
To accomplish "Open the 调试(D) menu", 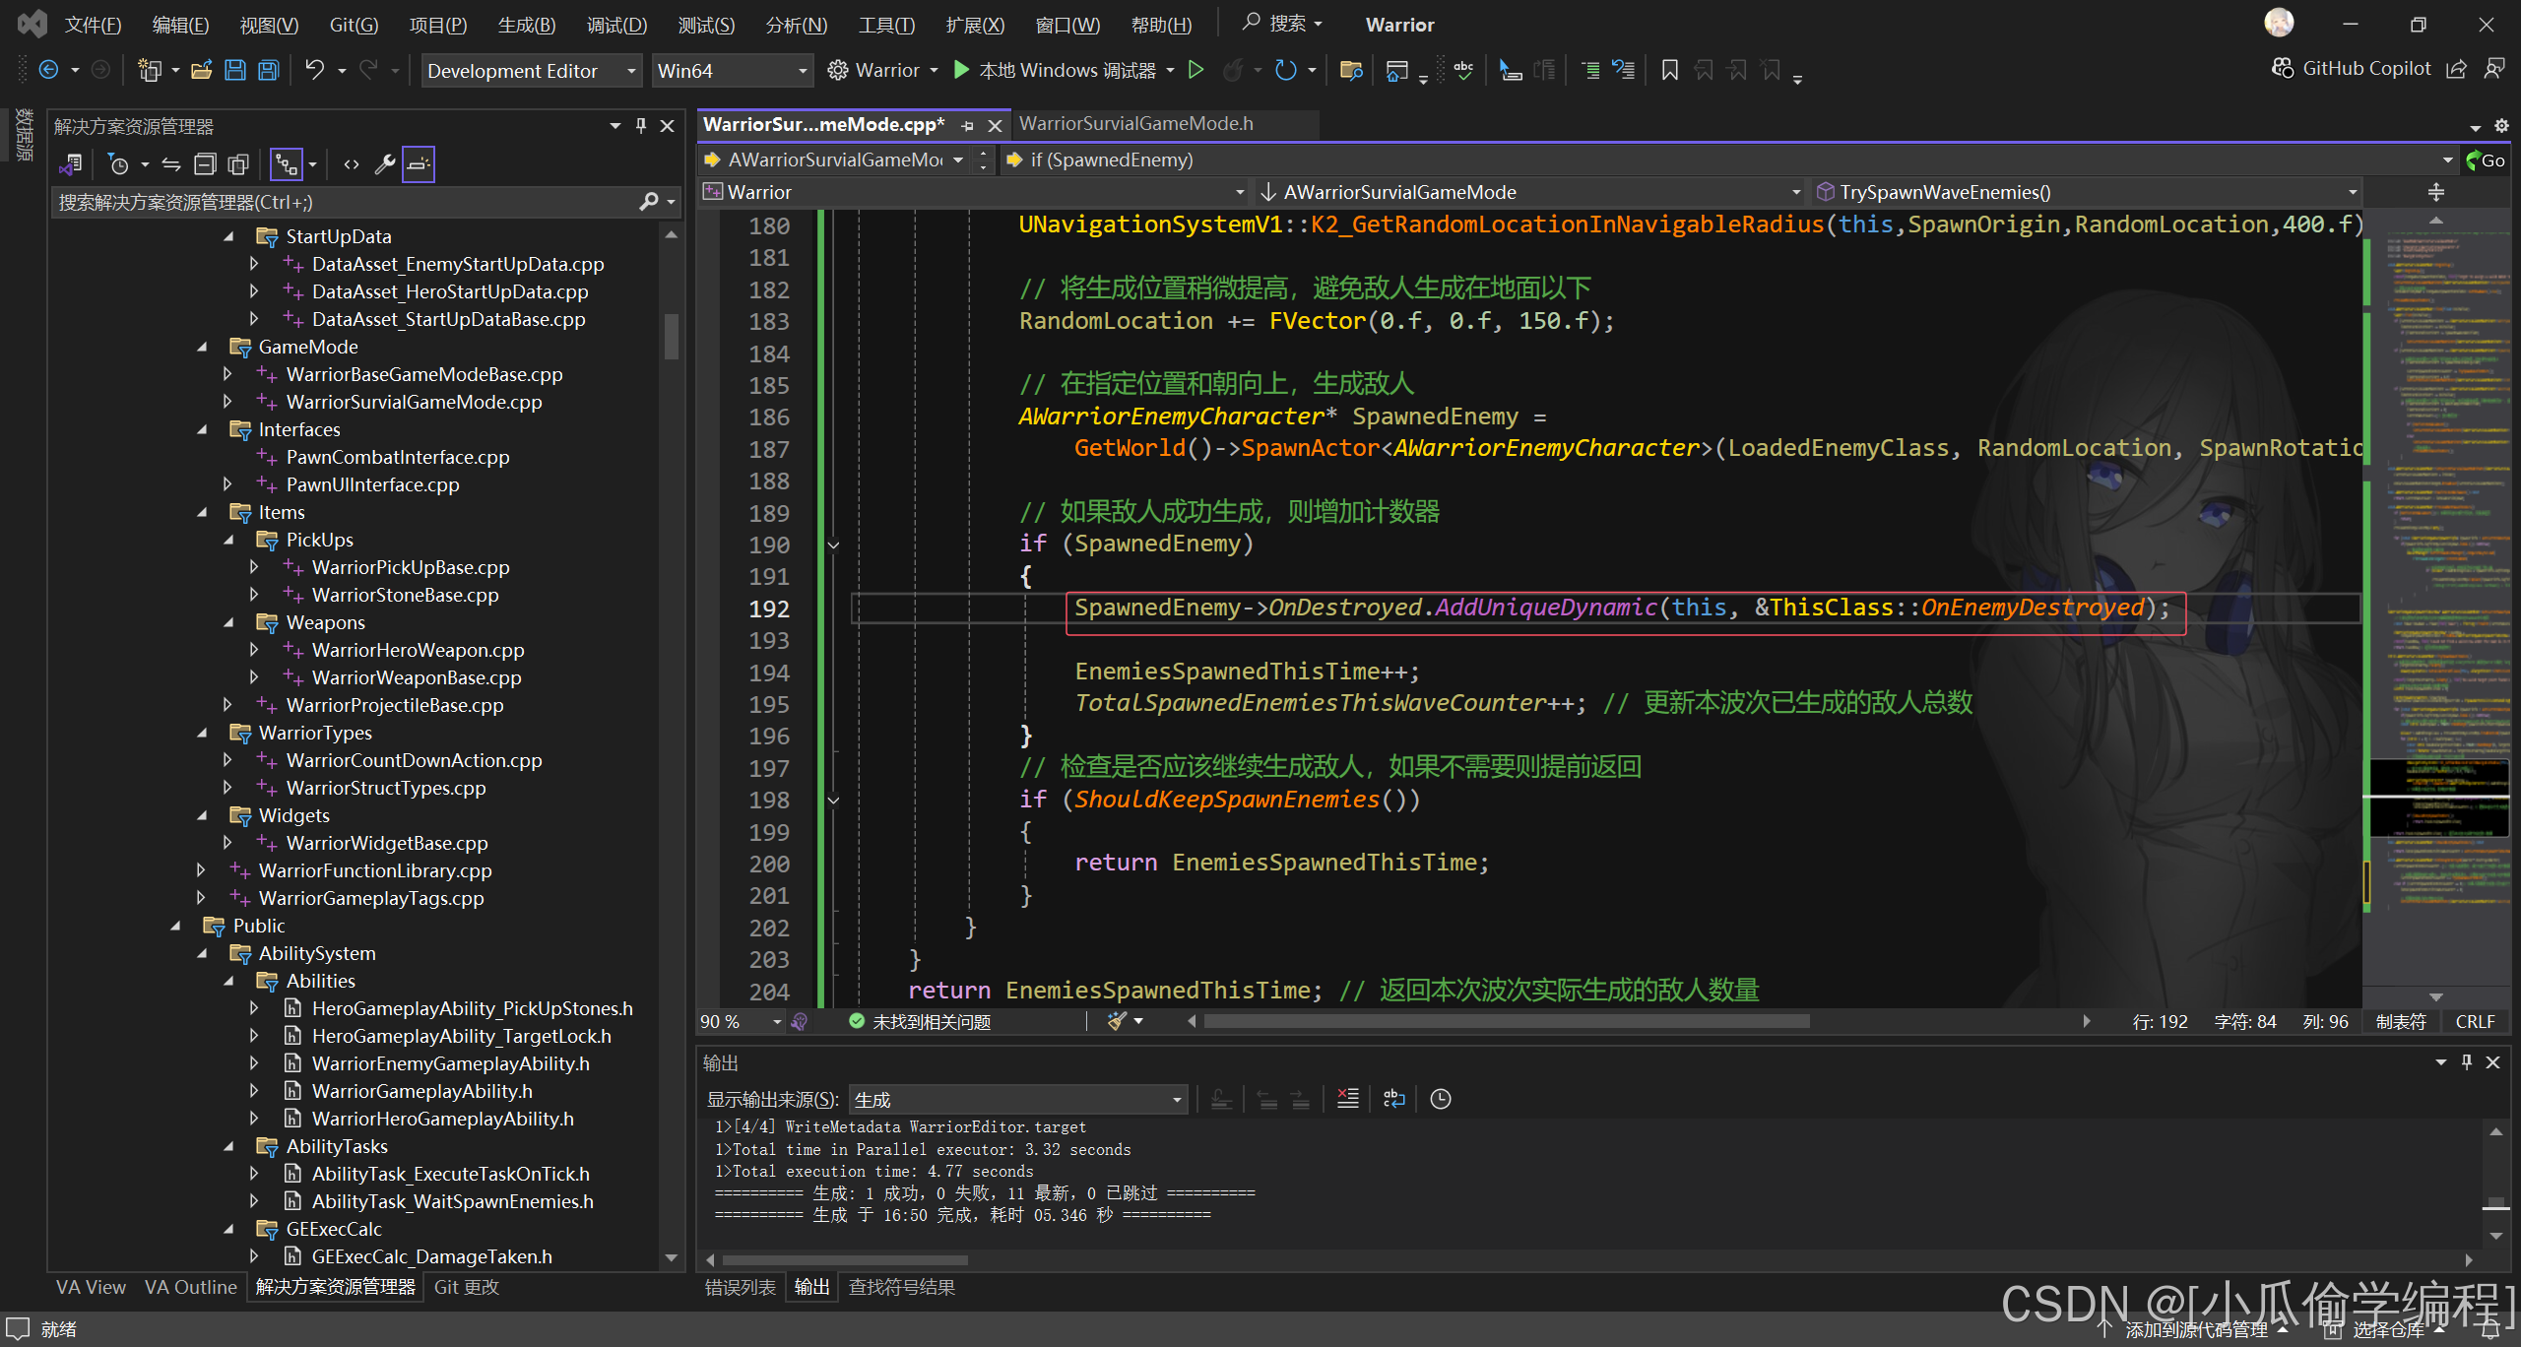I will tap(616, 25).
